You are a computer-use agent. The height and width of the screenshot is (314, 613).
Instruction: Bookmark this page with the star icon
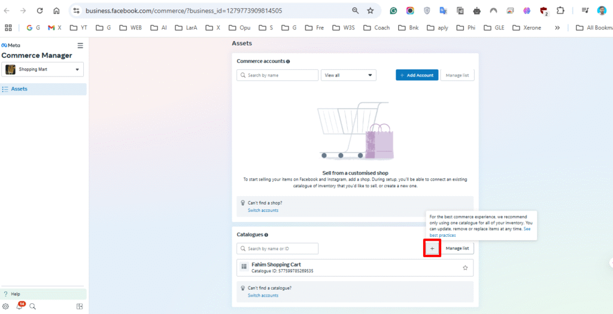[370, 11]
